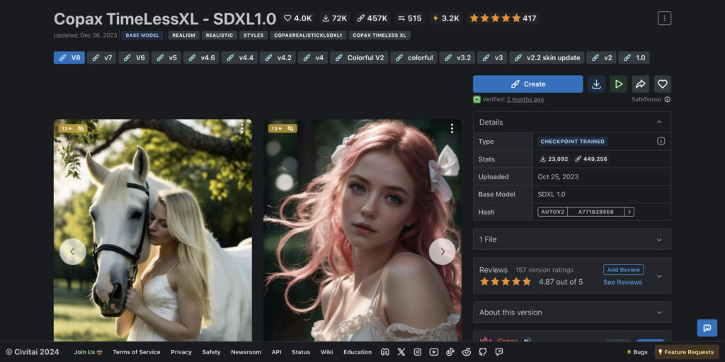Go to next image in carousel
725x362 pixels.
coord(442,251)
